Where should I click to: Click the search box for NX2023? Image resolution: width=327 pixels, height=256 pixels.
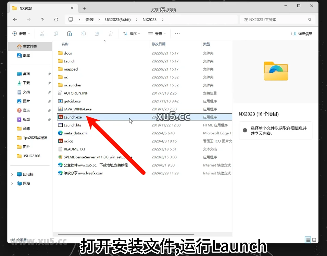[276, 20]
